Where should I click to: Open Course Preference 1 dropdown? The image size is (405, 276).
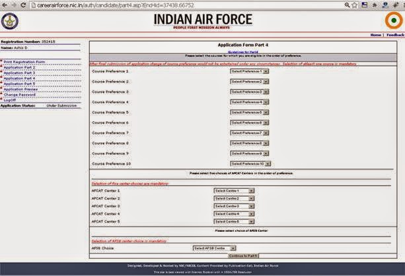(x=250, y=71)
